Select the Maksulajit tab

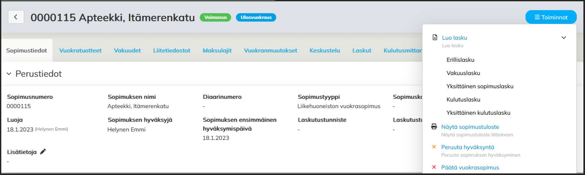(x=217, y=51)
